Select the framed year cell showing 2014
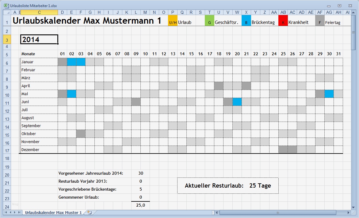 39,39
